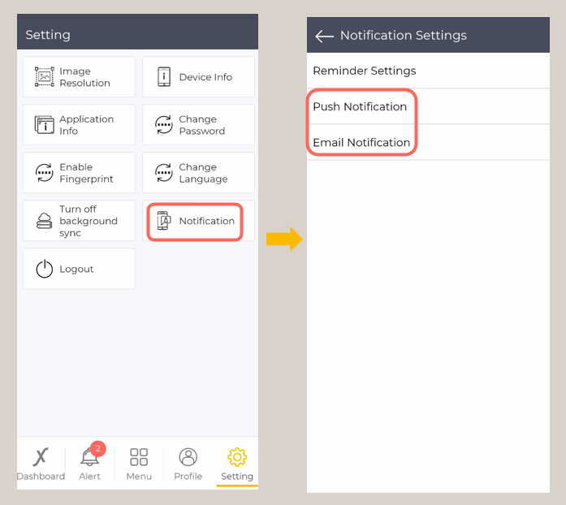The width and height of the screenshot is (566, 505).
Task: Tap the Enable Fingerprint icon
Action: coord(44,173)
